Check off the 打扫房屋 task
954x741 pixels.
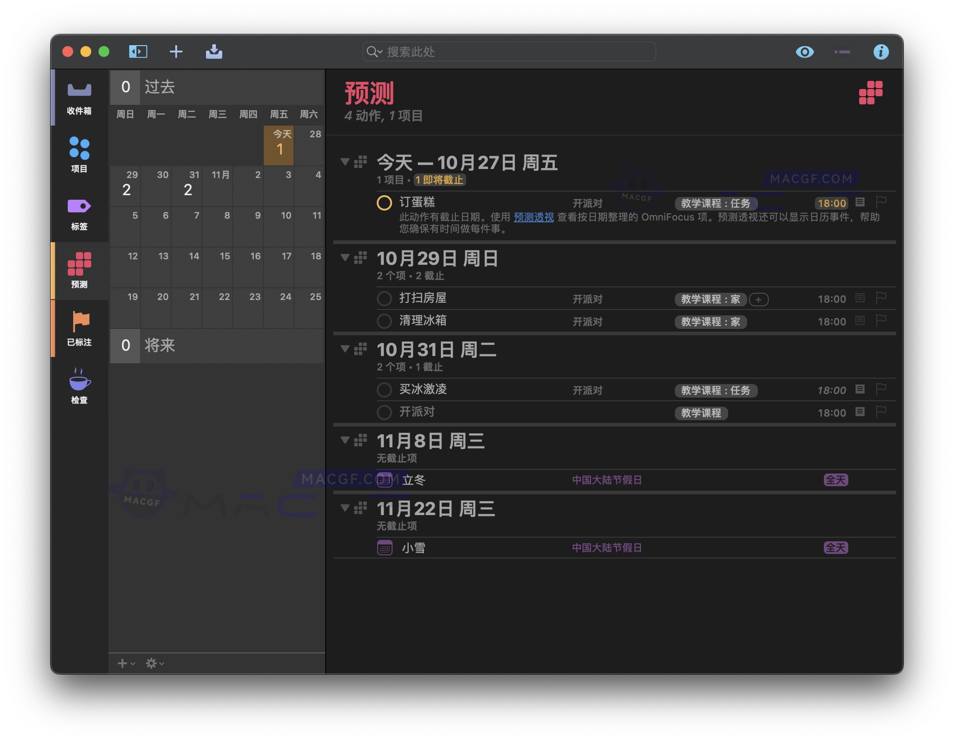[x=384, y=299]
